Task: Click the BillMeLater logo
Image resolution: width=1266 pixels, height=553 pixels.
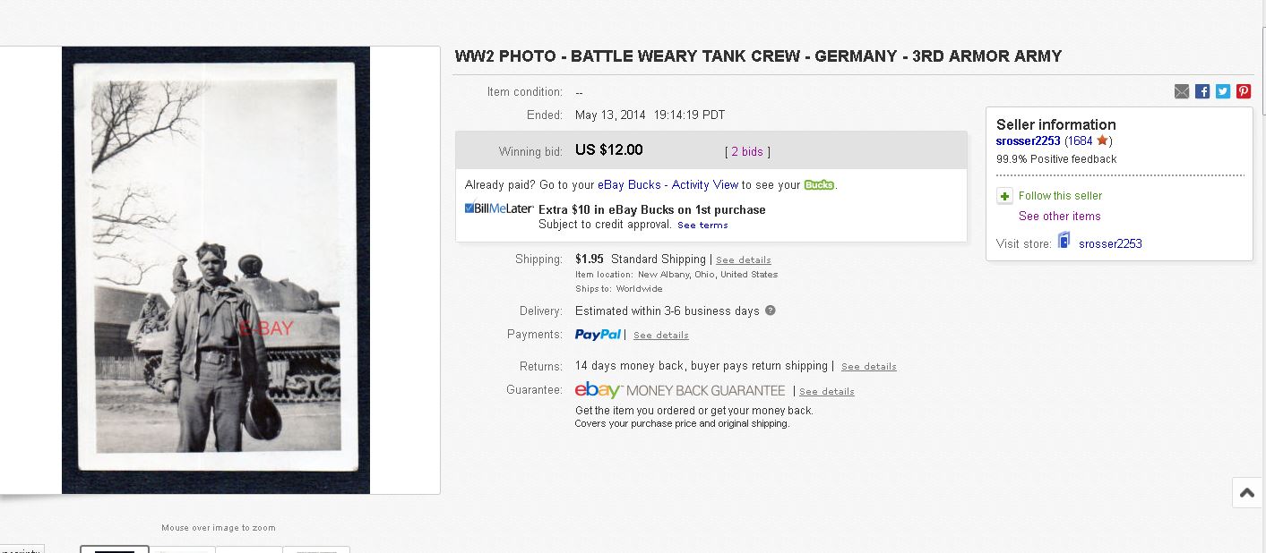Action: [x=499, y=208]
